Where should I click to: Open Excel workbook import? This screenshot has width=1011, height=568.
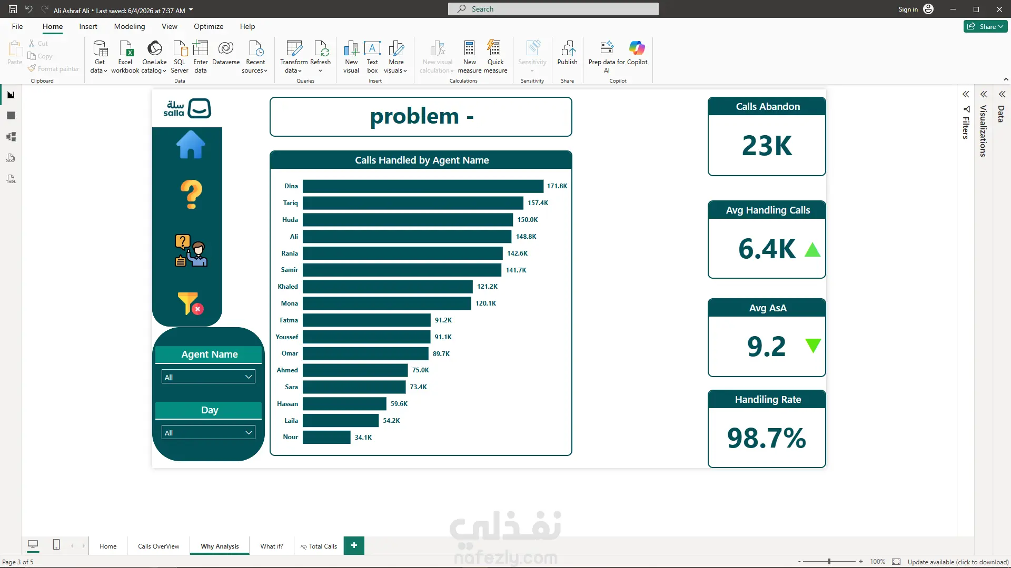coord(125,56)
